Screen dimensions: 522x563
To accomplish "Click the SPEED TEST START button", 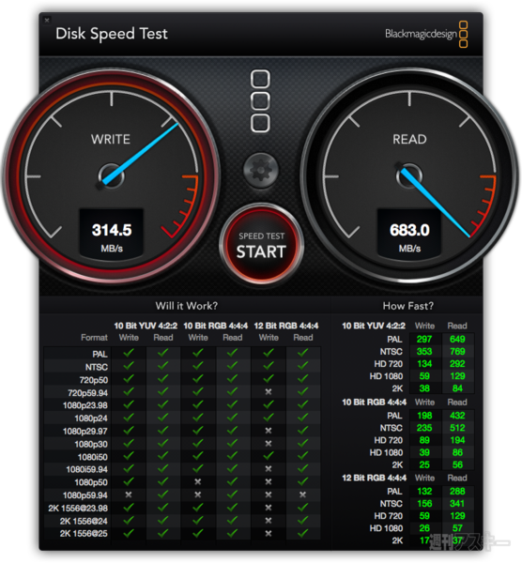I will (x=261, y=245).
